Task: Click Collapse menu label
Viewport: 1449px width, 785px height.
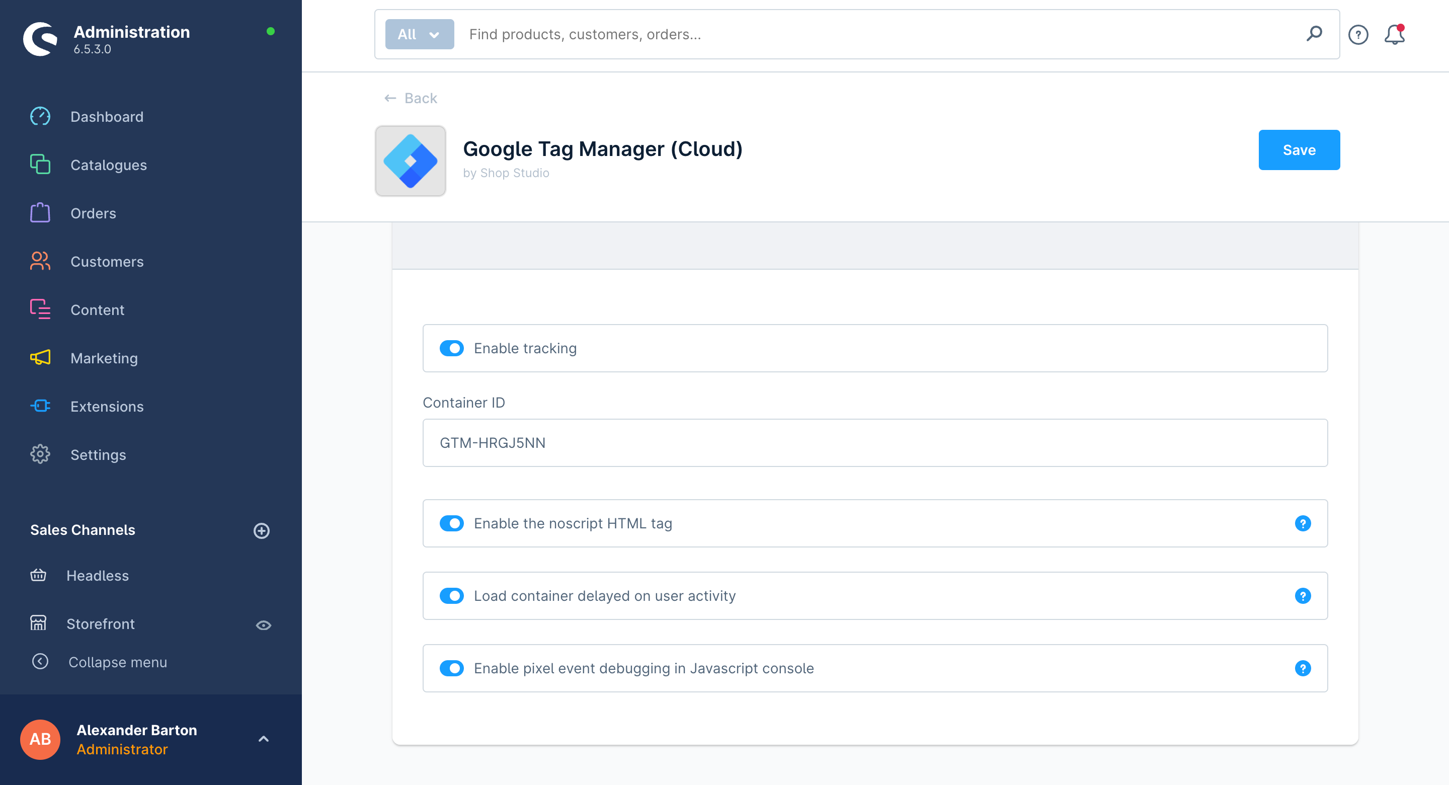Action: click(118, 662)
